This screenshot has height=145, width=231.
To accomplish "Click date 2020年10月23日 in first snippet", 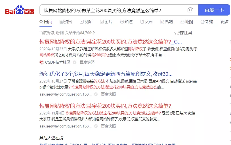I will pos(53,49).
